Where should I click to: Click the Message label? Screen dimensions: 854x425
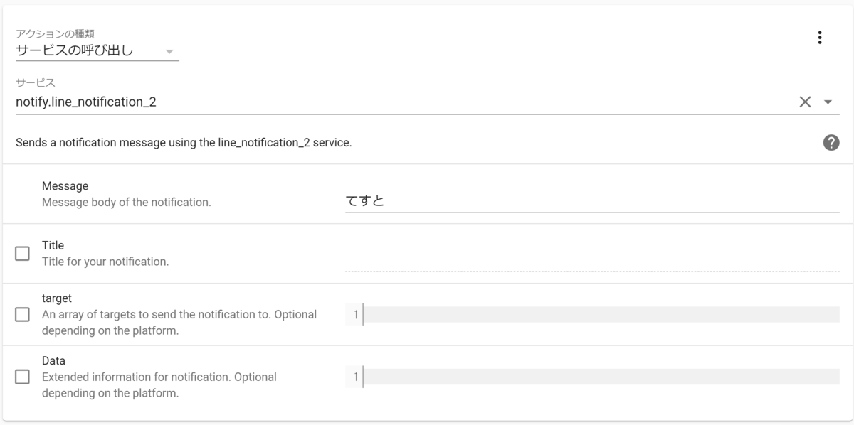pos(65,186)
